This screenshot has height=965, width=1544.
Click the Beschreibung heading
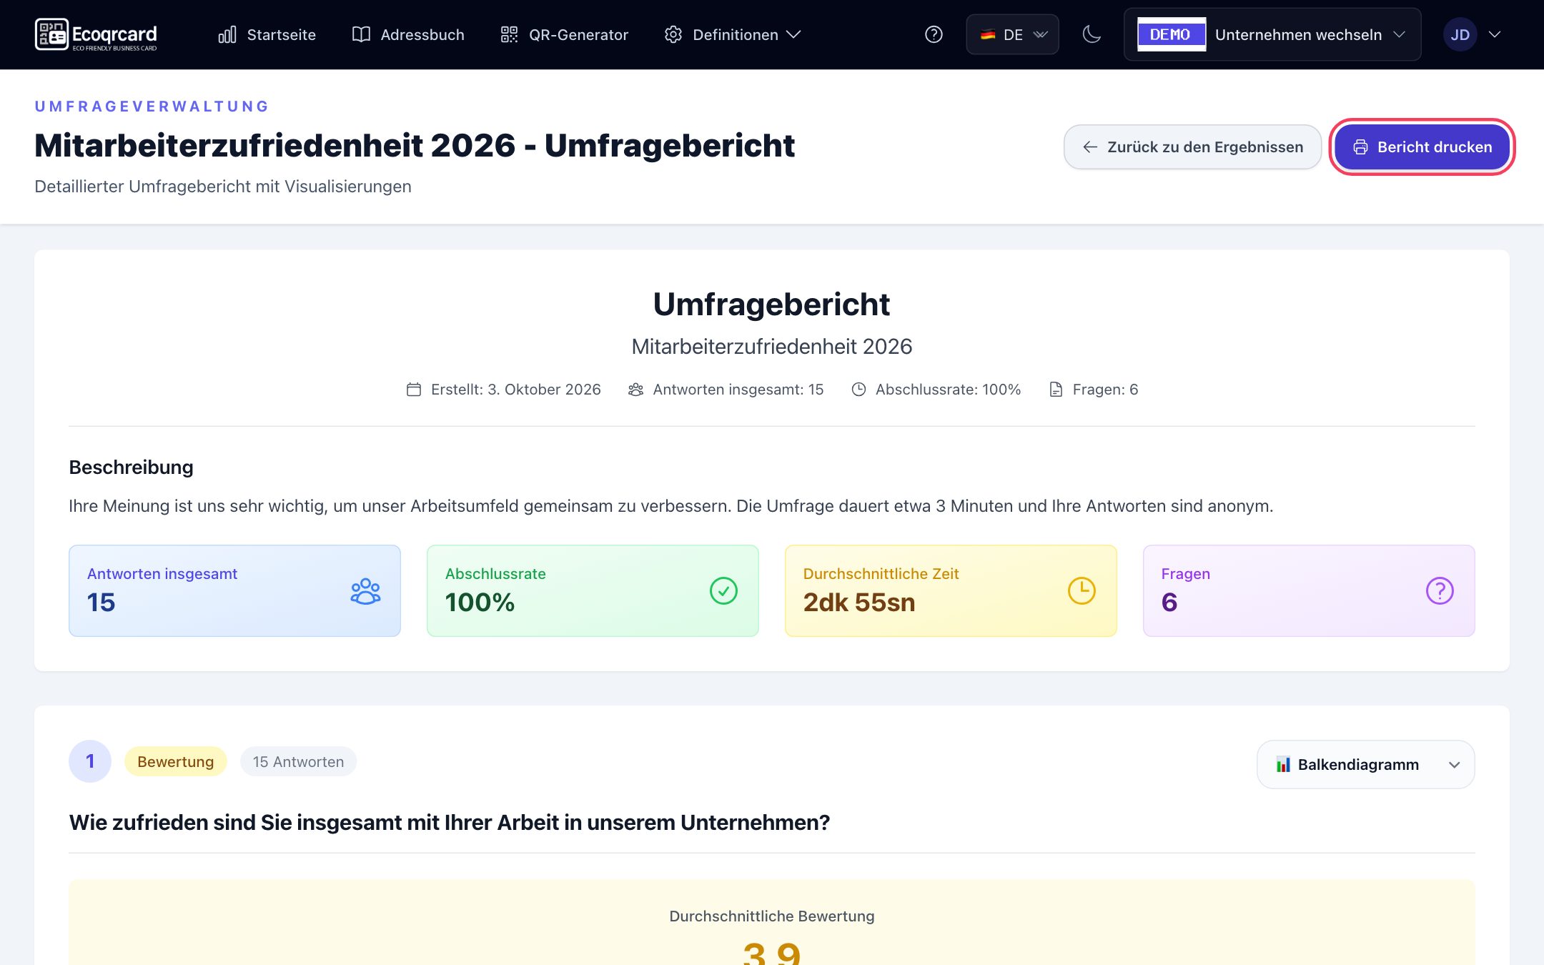click(132, 467)
